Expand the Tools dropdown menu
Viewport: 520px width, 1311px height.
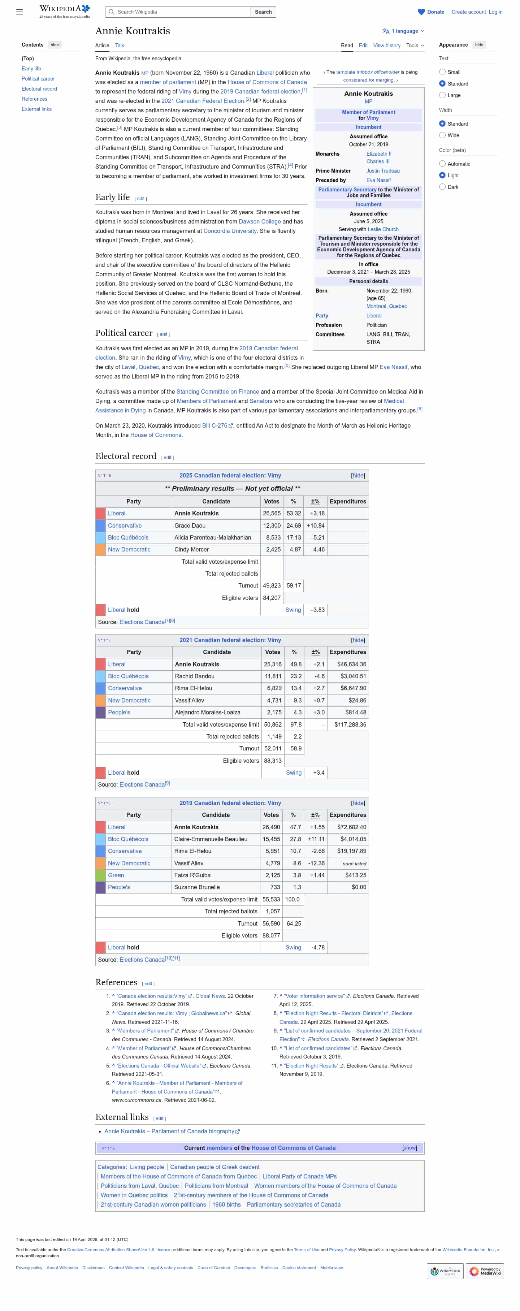pyautogui.click(x=415, y=45)
